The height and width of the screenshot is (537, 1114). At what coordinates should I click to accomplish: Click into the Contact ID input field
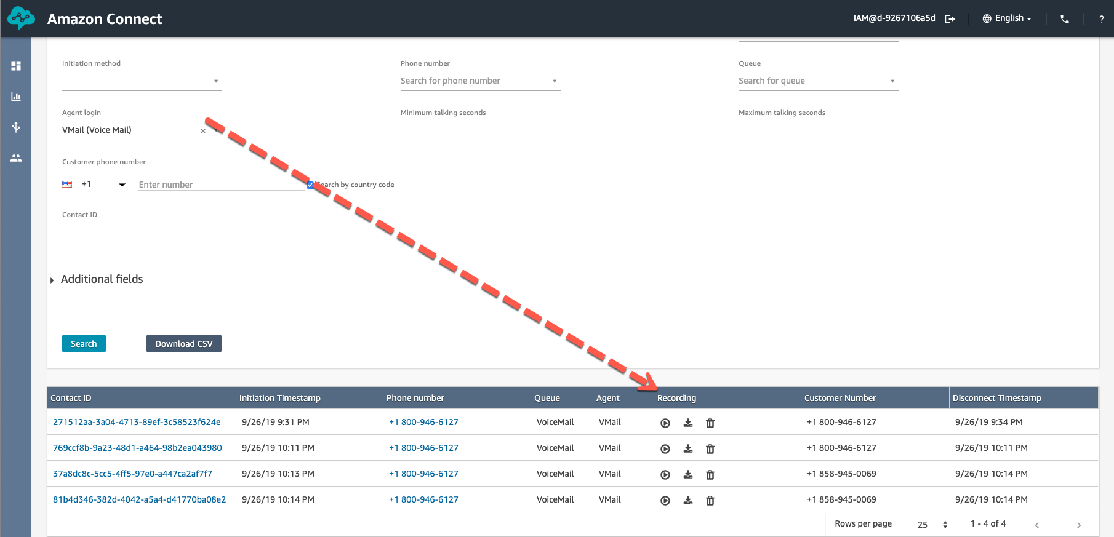click(x=154, y=229)
